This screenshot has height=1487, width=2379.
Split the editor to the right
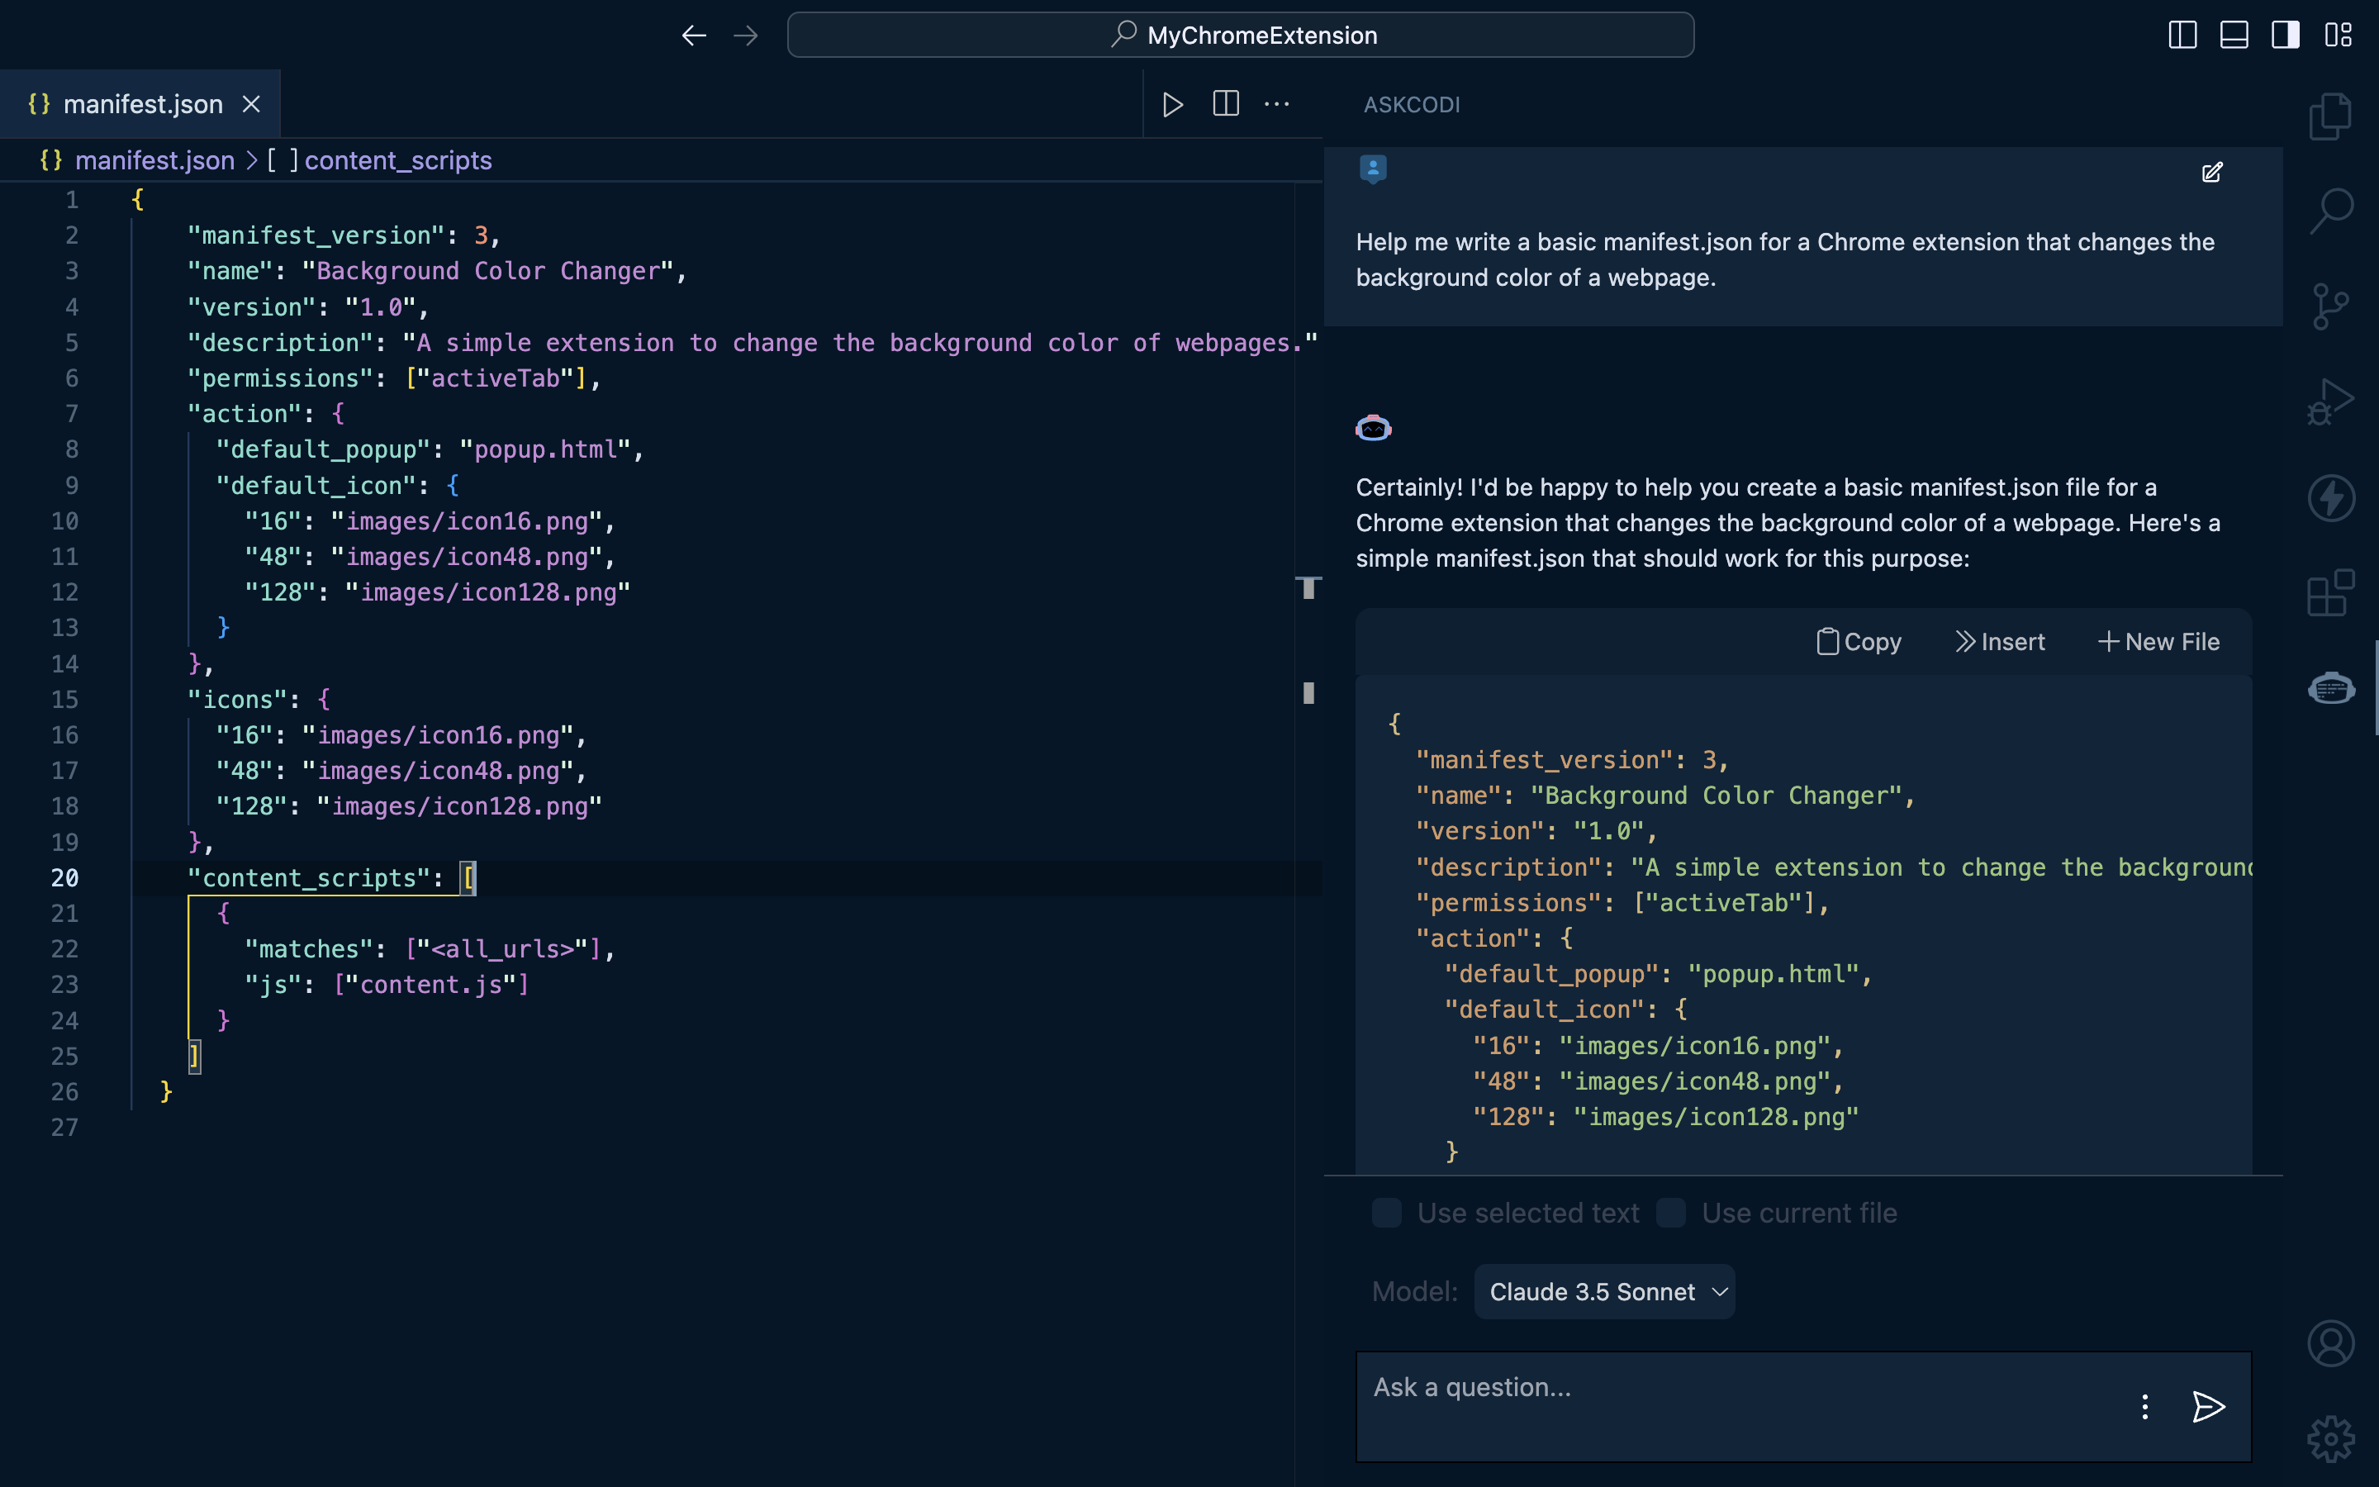pyautogui.click(x=1226, y=103)
